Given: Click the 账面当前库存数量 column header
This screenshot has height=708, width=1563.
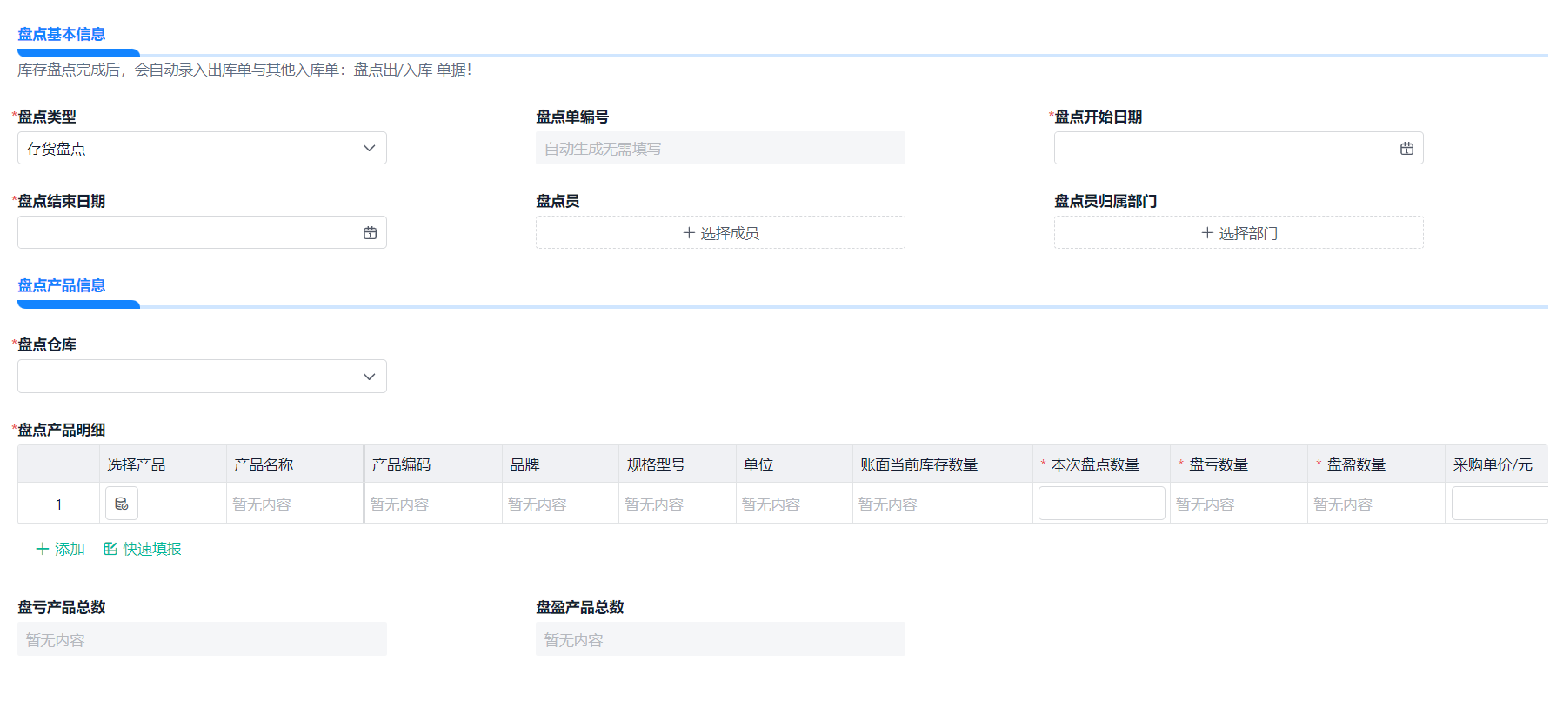Looking at the screenshot, I should click(942, 464).
